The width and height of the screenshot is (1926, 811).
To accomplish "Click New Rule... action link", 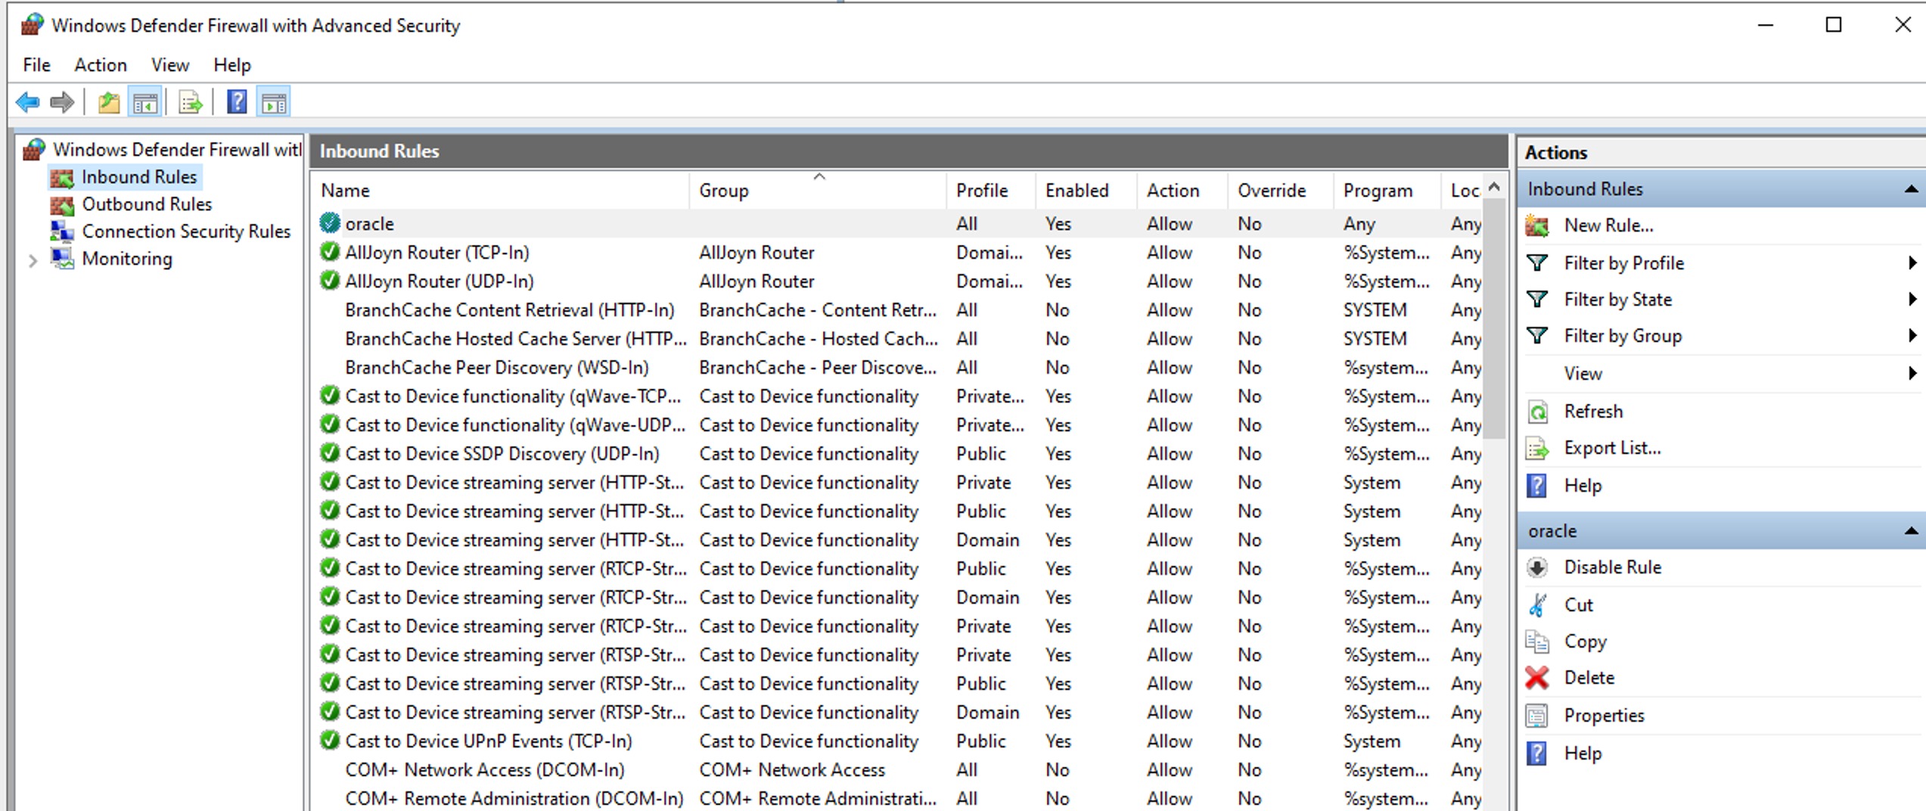I will pyautogui.click(x=1609, y=225).
